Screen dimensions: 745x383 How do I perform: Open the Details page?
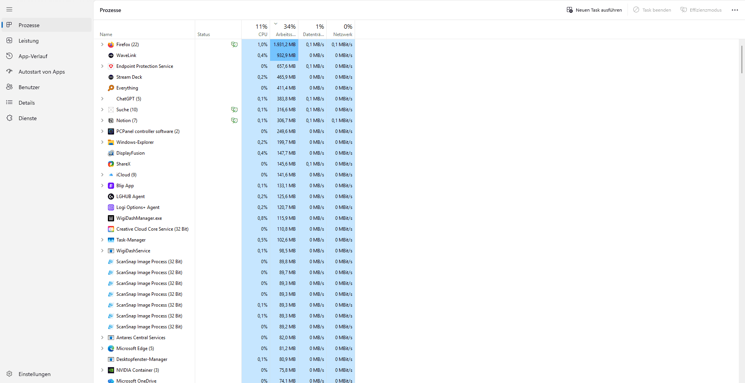pos(47,103)
